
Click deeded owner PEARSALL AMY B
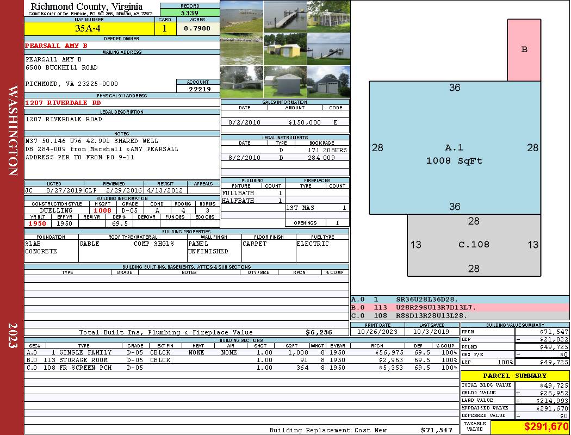56,46
